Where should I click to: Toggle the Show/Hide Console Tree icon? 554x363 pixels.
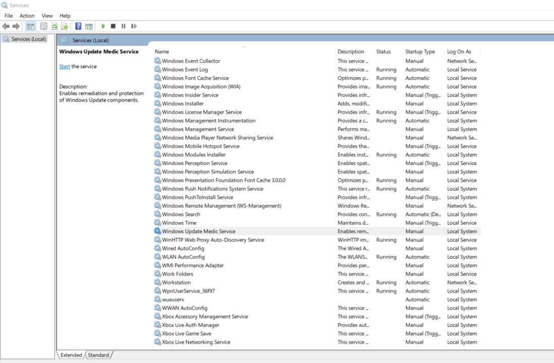tap(30, 26)
